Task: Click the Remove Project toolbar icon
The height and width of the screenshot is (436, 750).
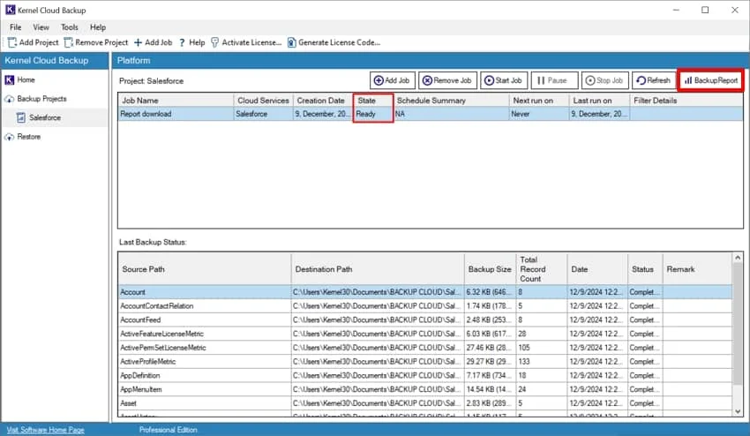Action: tap(69, 42)
